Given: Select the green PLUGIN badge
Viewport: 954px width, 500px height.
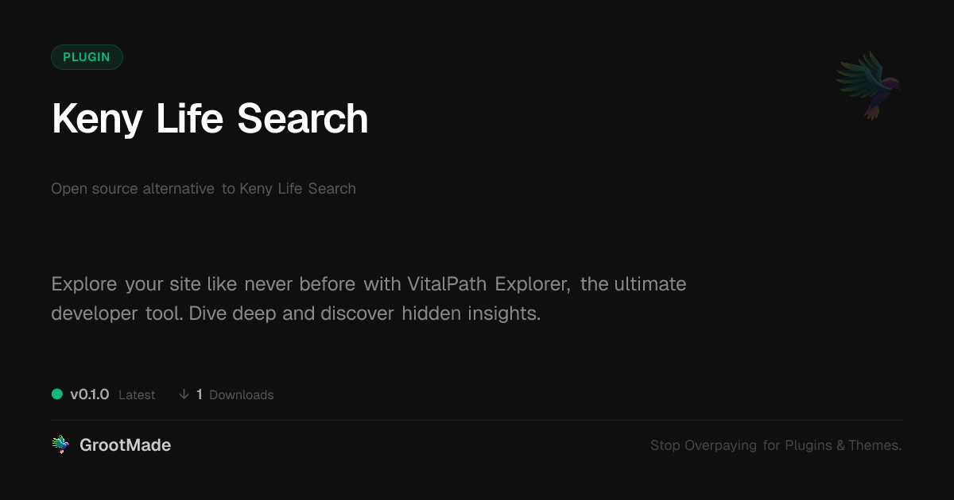Looking at the screenshot, I should pos(87,57).
